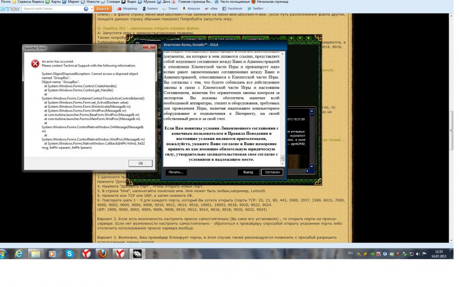This screenshot has width=459, height=287.
Task: Open the Видео bookmark
Action: [x=129, y=2]
